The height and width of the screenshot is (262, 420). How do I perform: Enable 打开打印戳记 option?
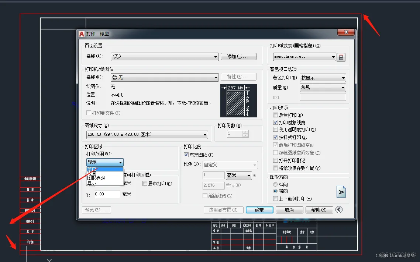coord(275,160)
